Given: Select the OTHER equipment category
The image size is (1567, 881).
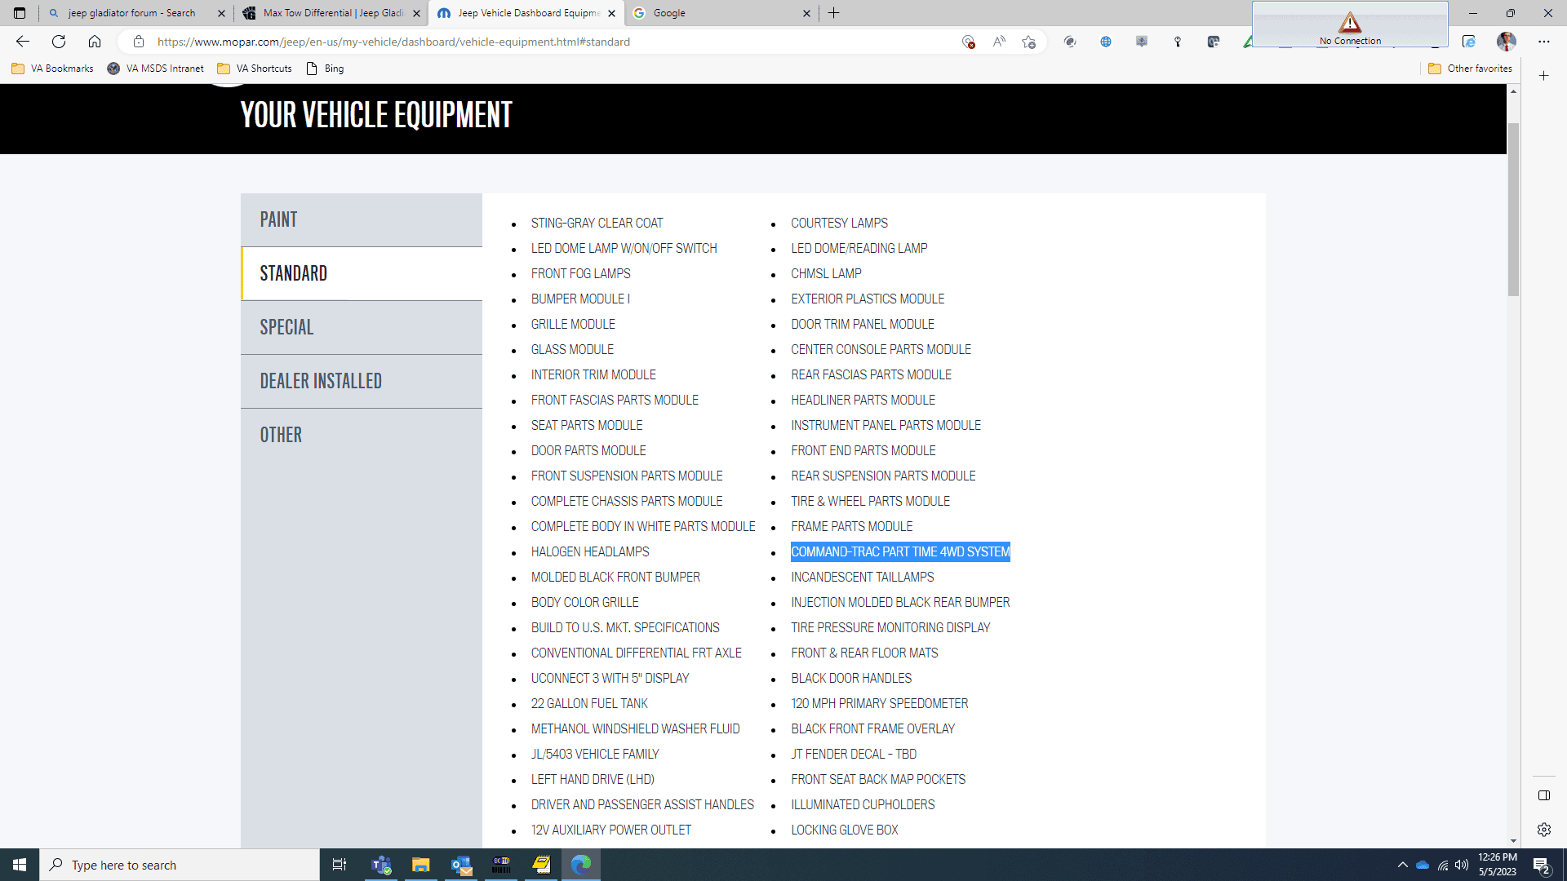Looking at the screenshot, I should pyautogui.click(x=362, y=435).
